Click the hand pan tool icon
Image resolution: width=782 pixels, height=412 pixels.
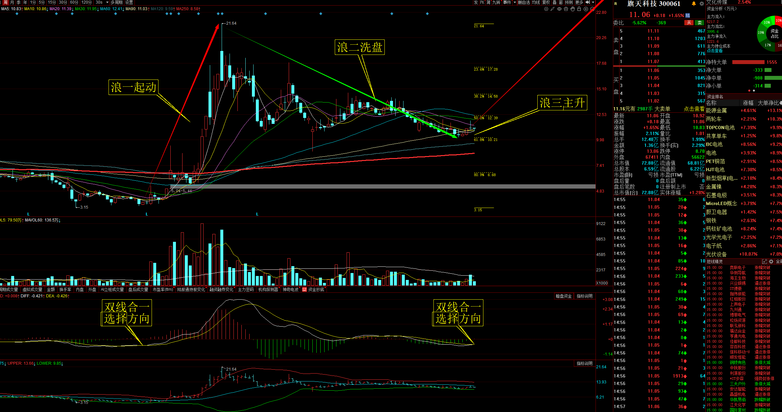(573, 9)
